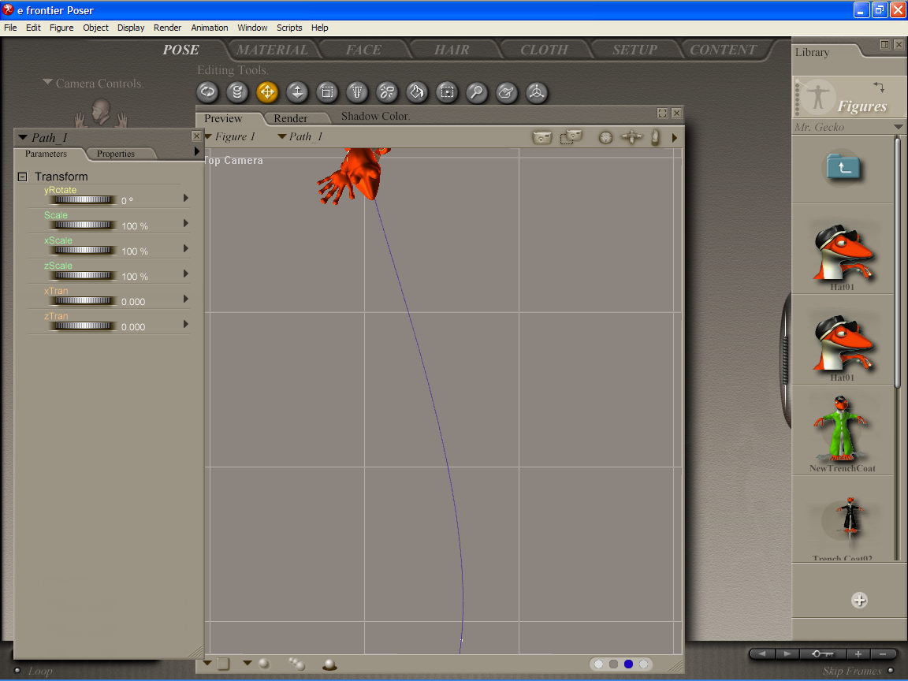Screen dimensions: 908x681
Task: Select the Twist editing tool
Action: [237, 92]
